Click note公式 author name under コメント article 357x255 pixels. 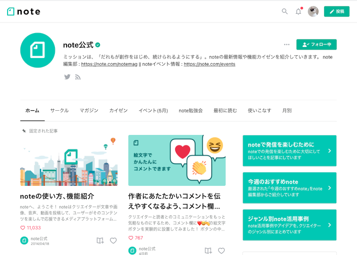[147, 249]
